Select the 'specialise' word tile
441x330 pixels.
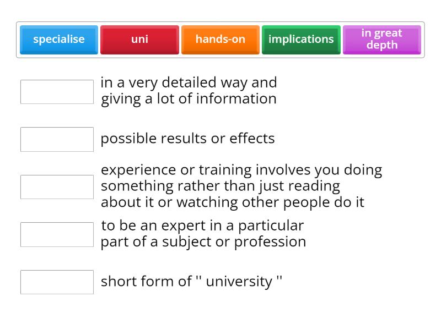59,39
